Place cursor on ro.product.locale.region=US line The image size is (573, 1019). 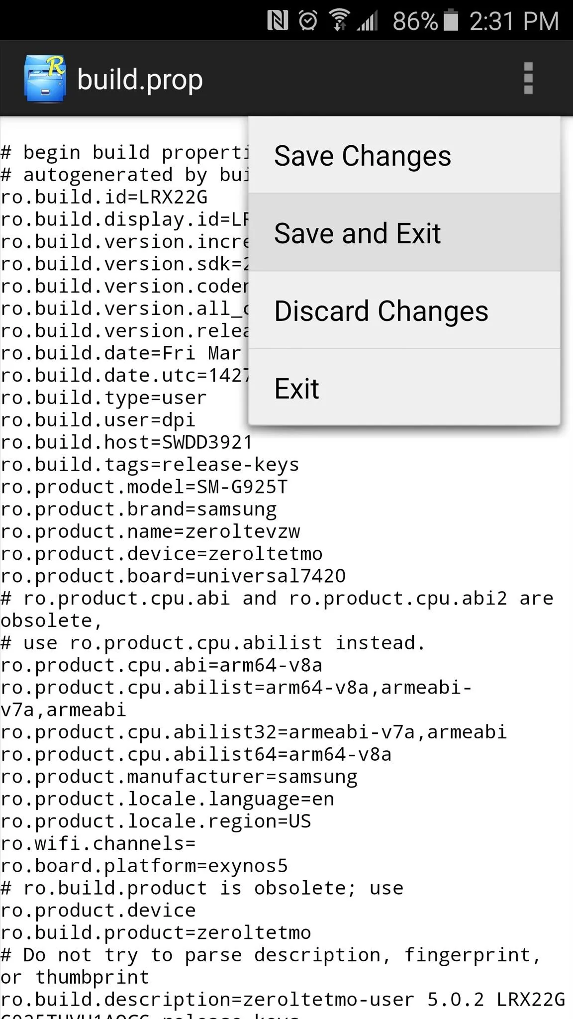[156, 821]
